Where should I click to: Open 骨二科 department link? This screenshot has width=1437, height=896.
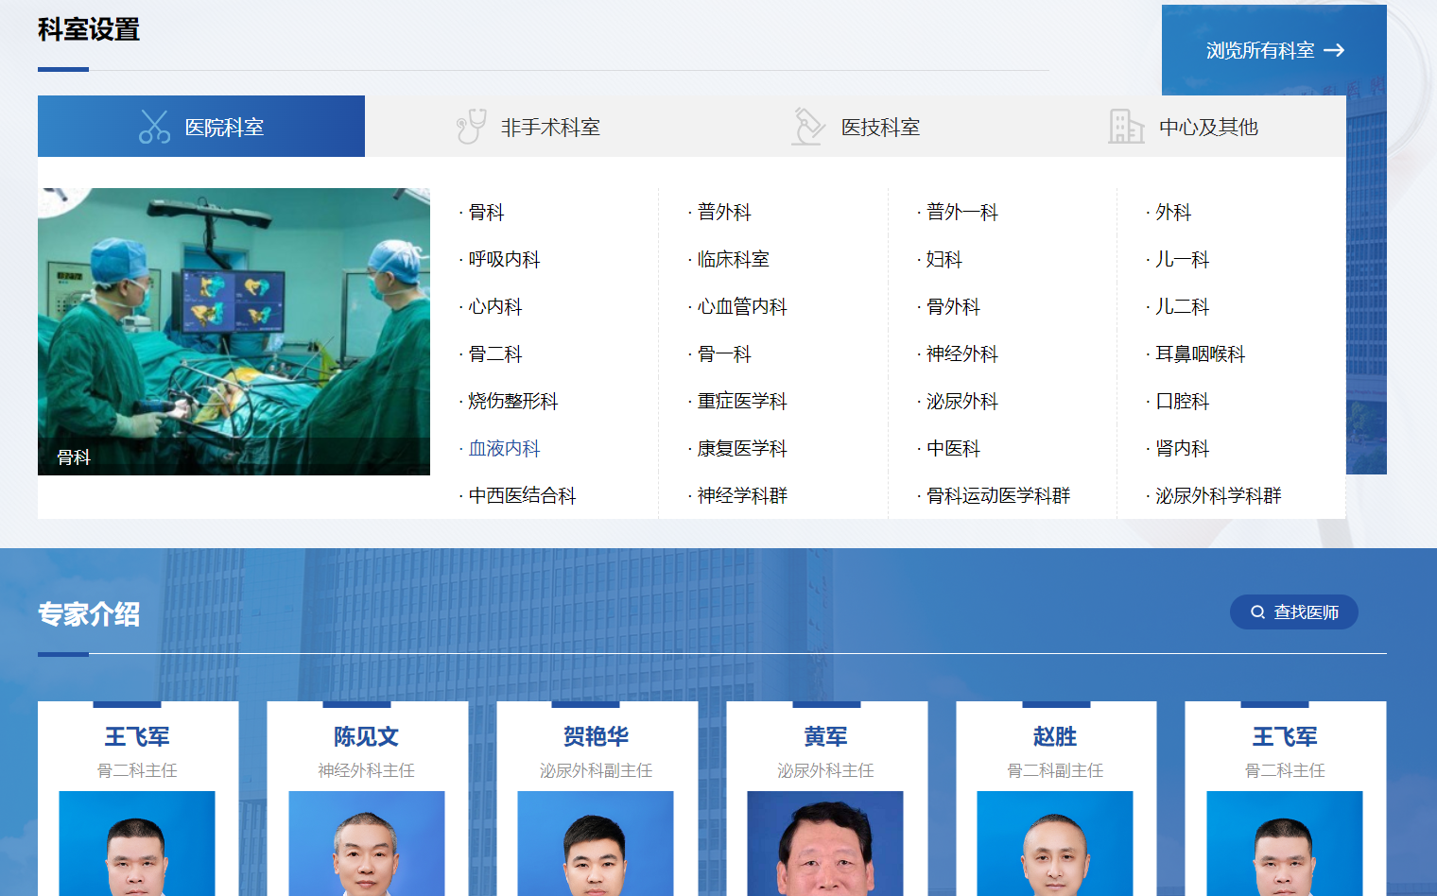tap(495, 354)
